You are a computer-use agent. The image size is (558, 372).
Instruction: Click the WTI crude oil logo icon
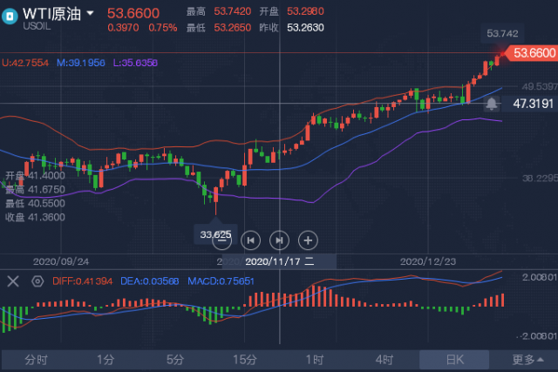[10, 17]
